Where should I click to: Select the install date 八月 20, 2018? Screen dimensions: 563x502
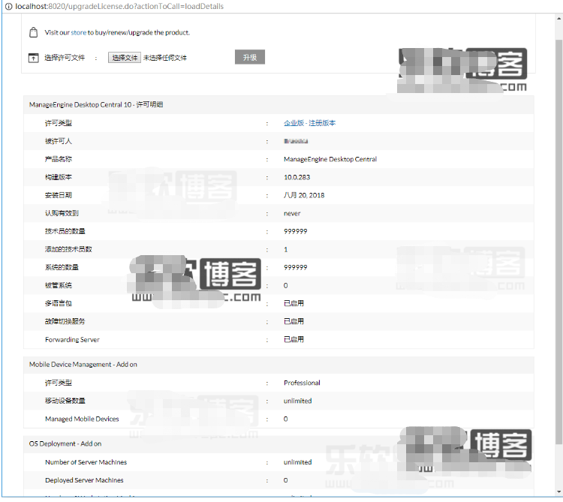[x=304, y=195]
